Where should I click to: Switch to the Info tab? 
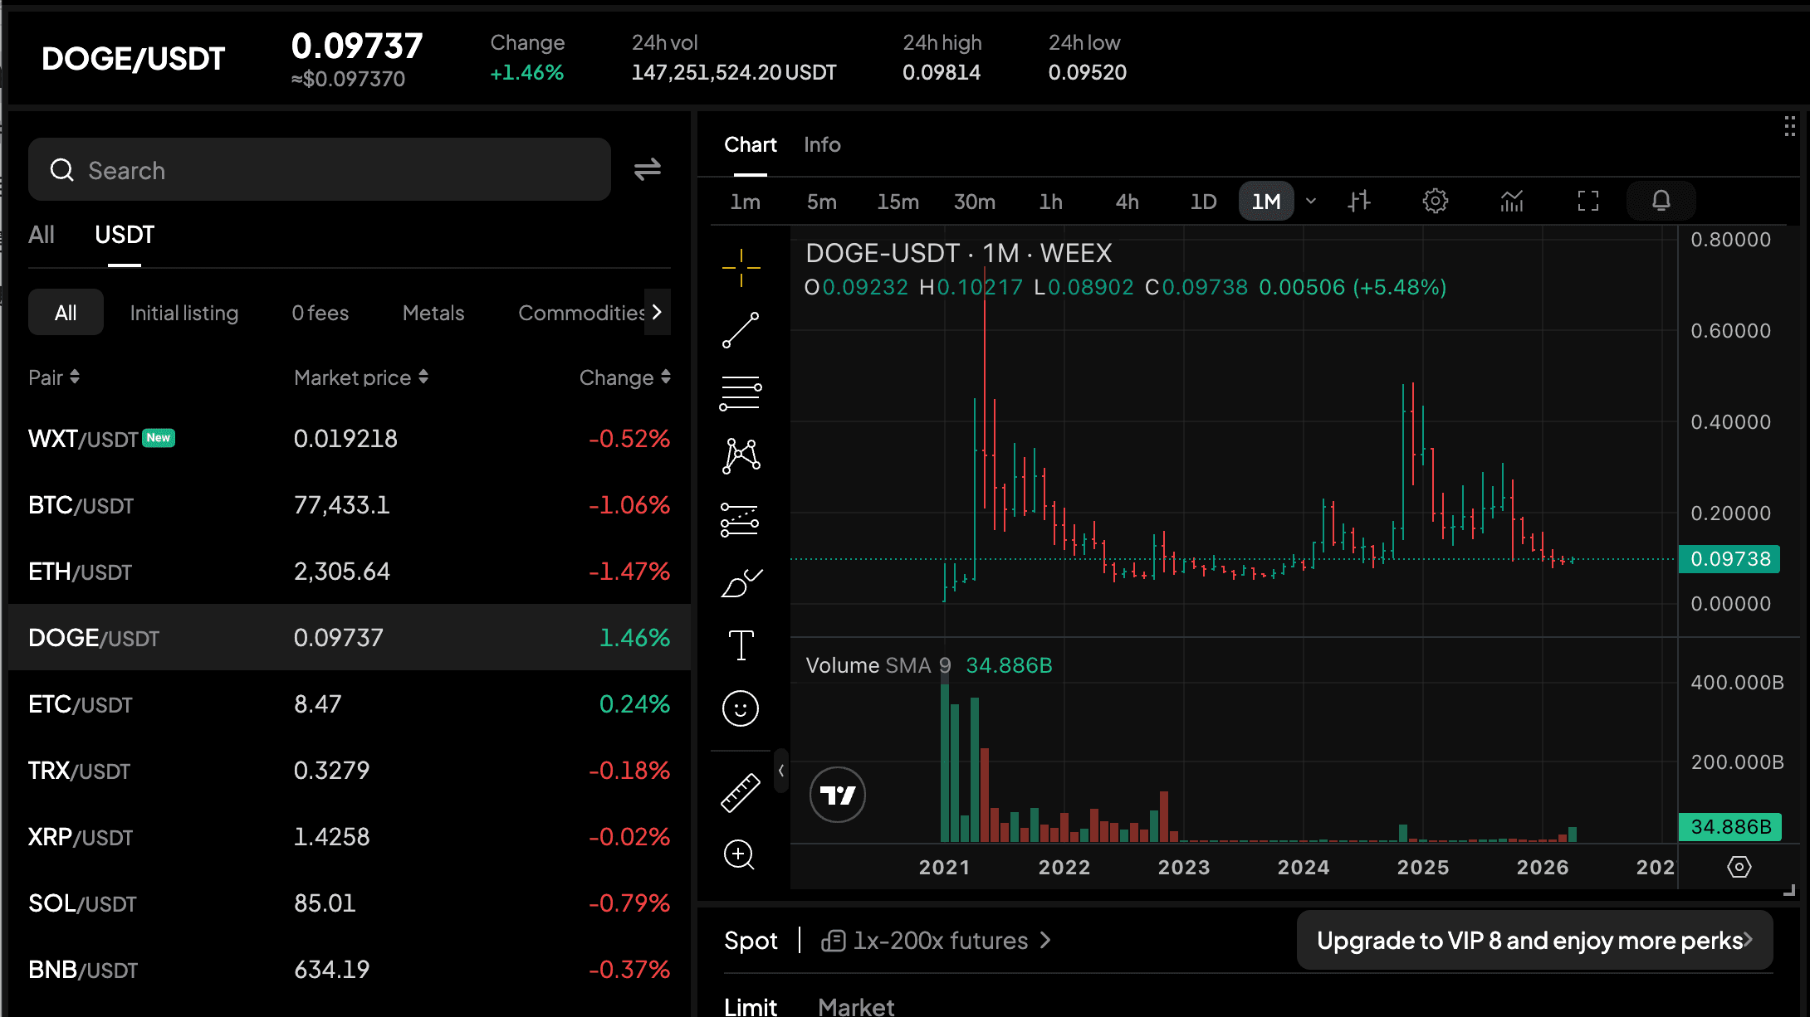coord(822,145)
